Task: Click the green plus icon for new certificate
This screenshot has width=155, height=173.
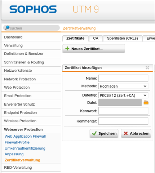Action: [x=67, y=49]
